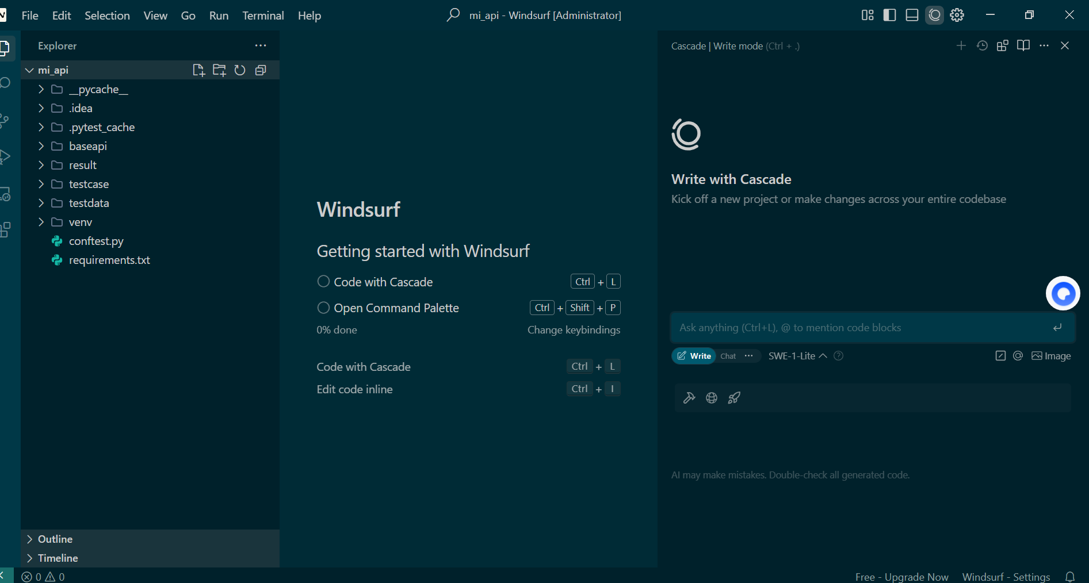1089x583 pixels.
Task: Create a new file in mi_api
Action: tap(198, 70)
